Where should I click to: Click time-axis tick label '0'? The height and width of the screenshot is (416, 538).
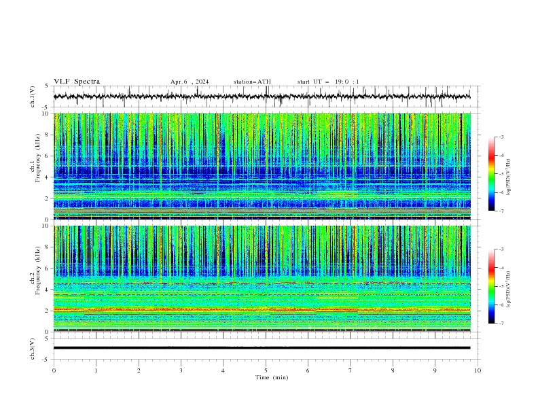click(x=54, y=370)
